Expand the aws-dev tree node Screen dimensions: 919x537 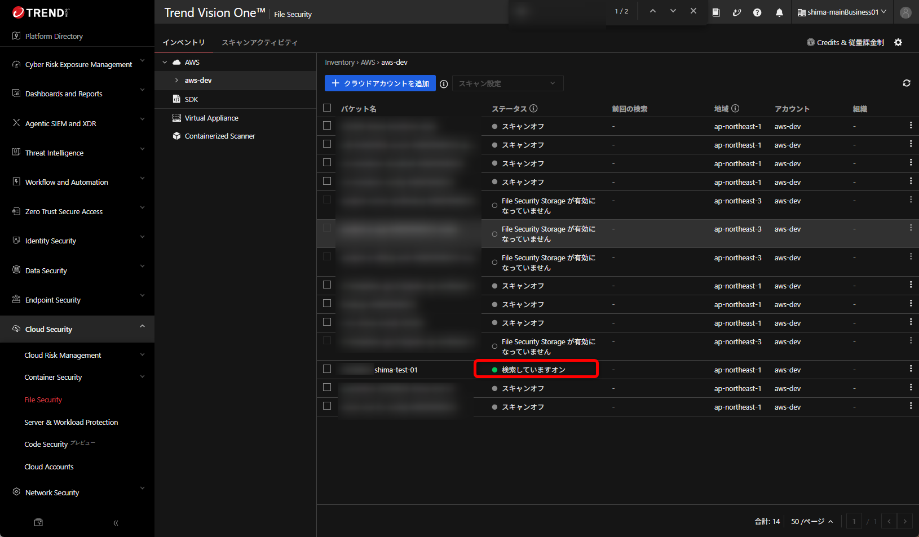pos(176,80)
